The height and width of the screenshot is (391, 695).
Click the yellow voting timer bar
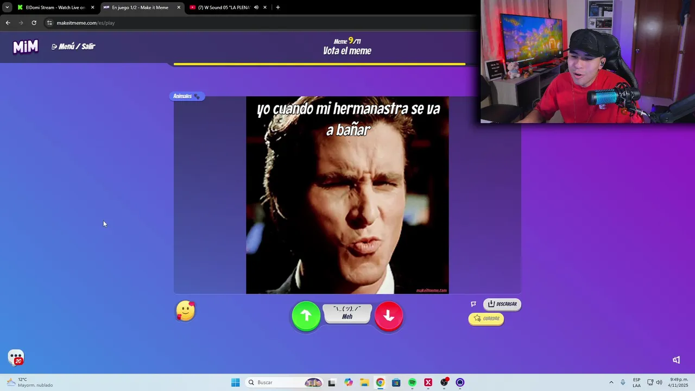[x=319, y=64]
